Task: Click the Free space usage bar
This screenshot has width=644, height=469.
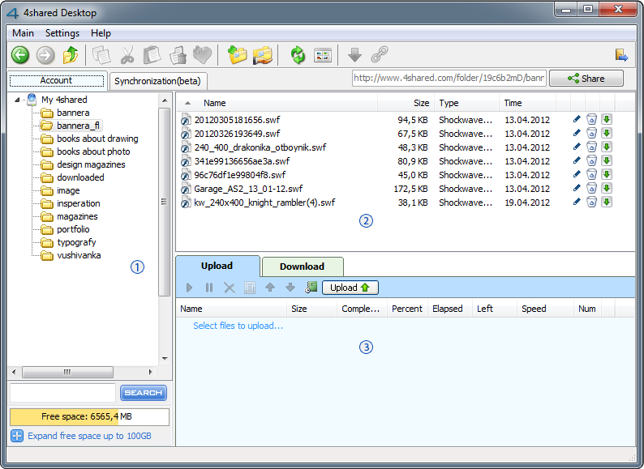Action: [x=89, y=416]
